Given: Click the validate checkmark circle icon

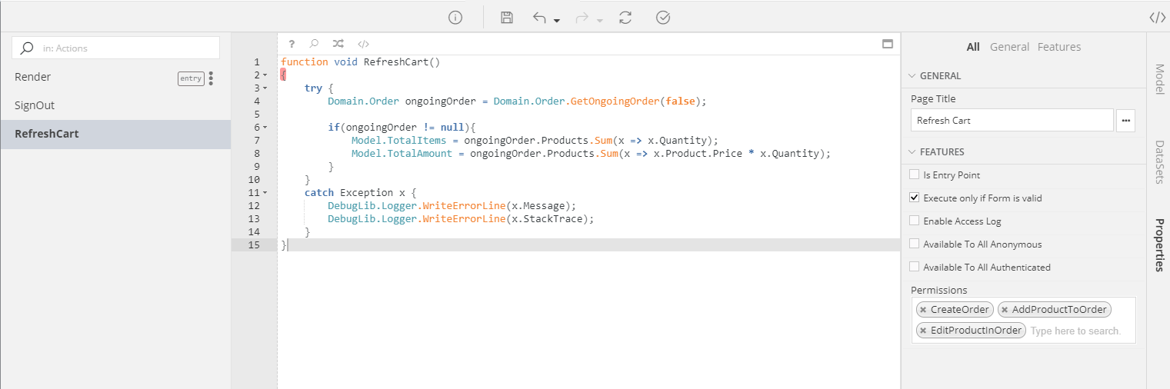Looking at the screenshot, I should pyautogui.click(x=663, y=18).
